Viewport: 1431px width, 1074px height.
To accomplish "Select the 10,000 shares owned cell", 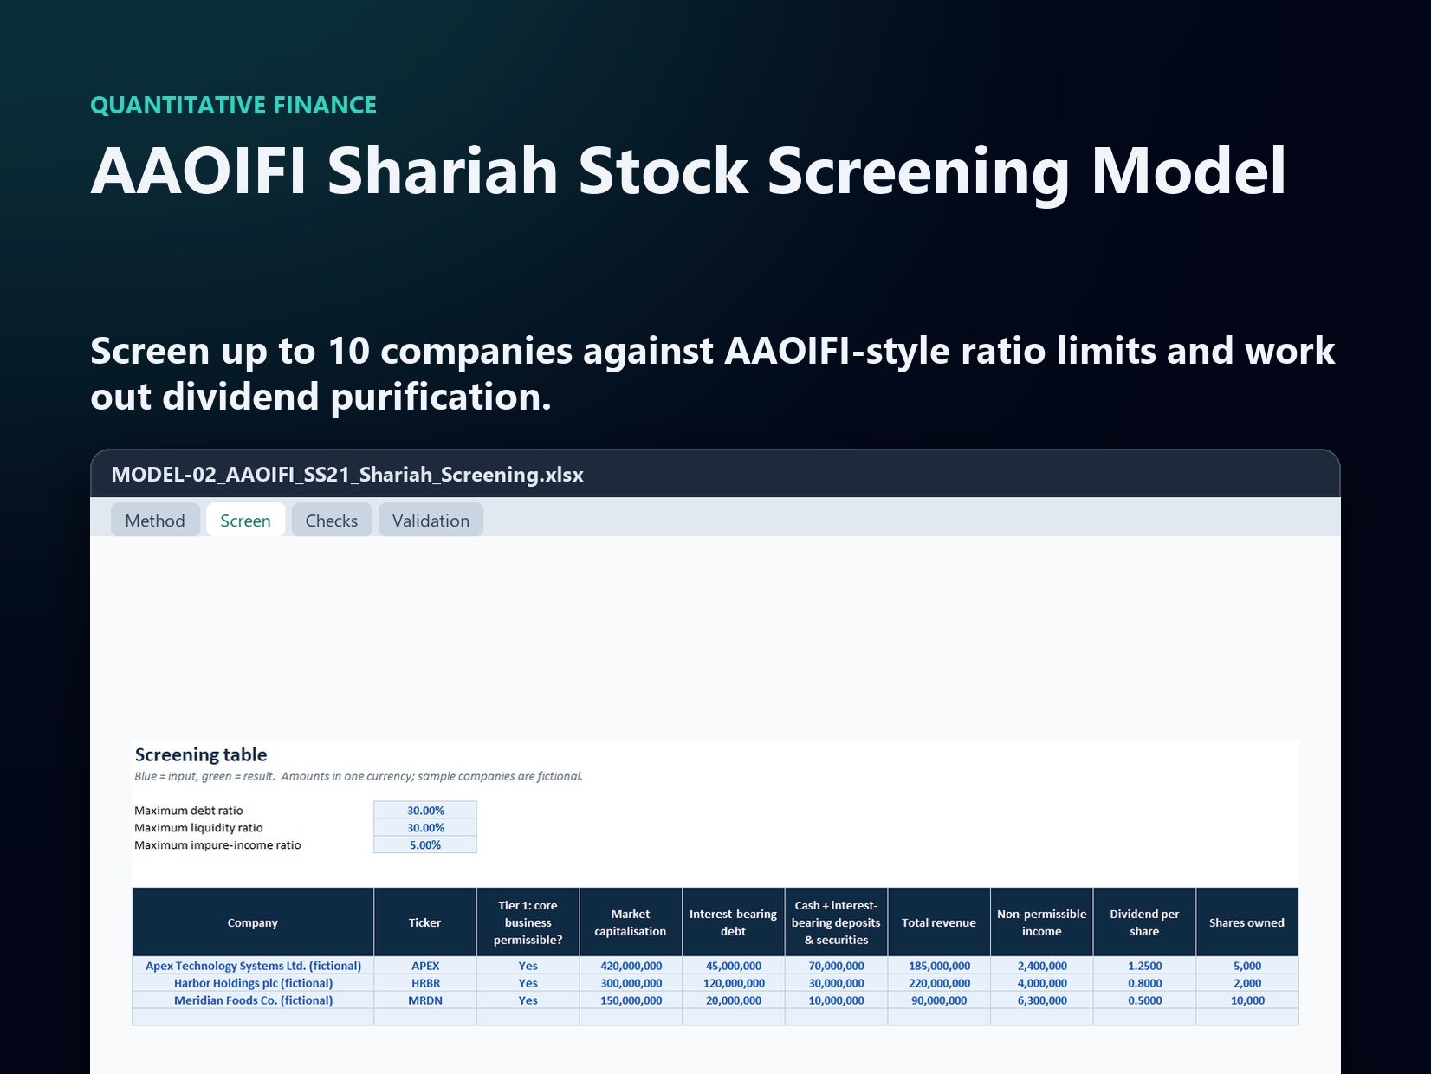I will click(x=1247, y=1000).
